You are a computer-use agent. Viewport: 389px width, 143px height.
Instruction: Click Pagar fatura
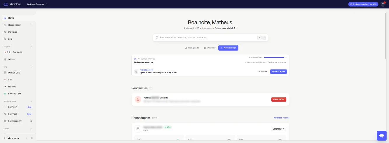pyautogui.click(x=279, y=100)
